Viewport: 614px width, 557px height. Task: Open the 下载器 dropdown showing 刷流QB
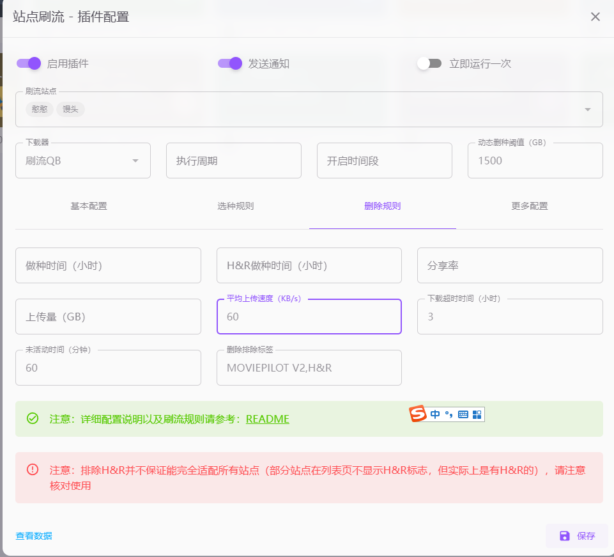tap(83, 161)
